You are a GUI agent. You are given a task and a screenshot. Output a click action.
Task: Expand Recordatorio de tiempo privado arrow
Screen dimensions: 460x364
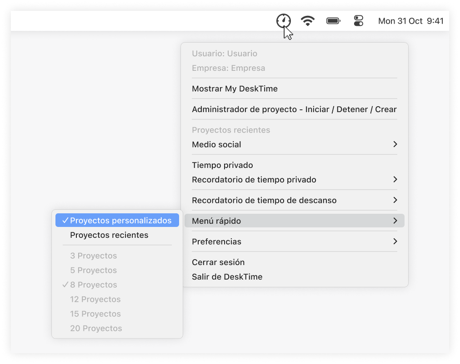[x=395, y=179]
